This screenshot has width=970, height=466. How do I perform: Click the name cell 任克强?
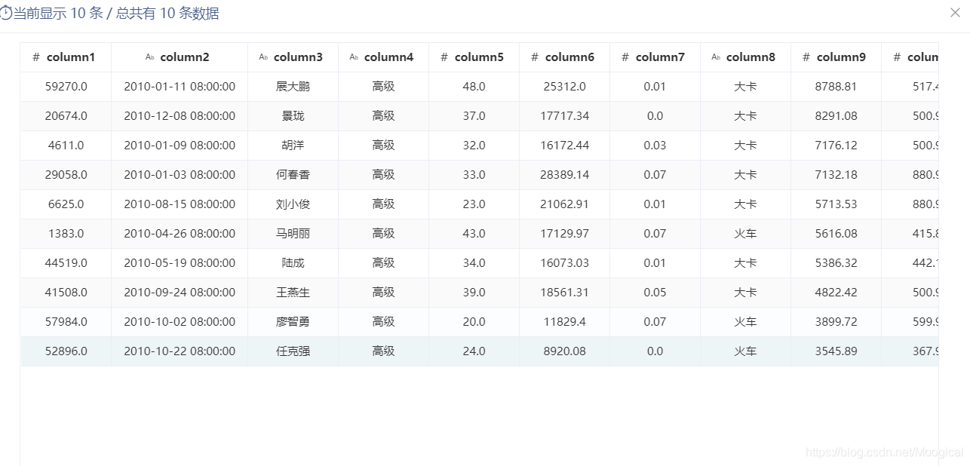click(x=293, y=351)
